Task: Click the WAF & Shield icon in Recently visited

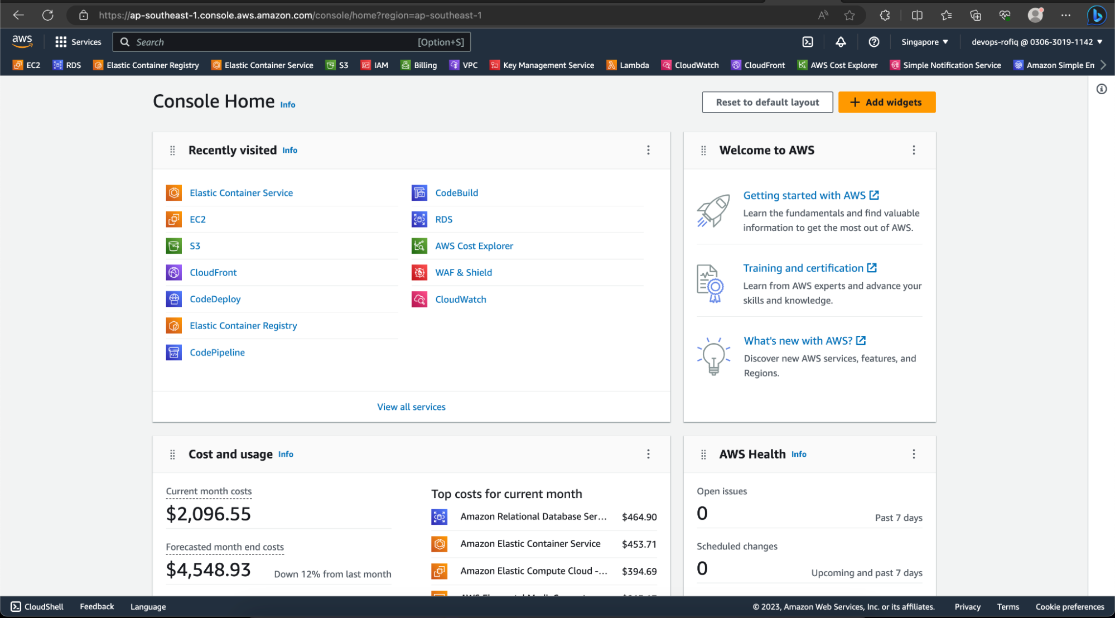Action: pos(419,273)
